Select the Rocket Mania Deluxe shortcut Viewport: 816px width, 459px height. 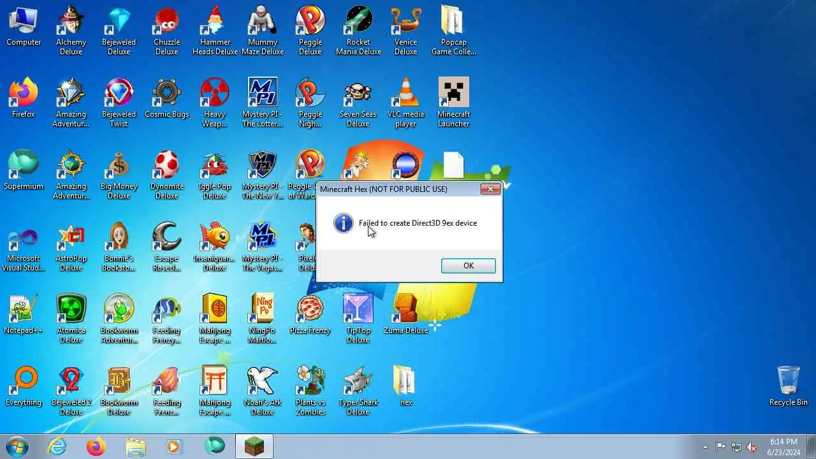point(358,31)
